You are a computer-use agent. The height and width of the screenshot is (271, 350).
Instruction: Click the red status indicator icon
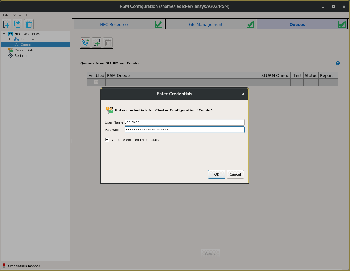[4, 266]
